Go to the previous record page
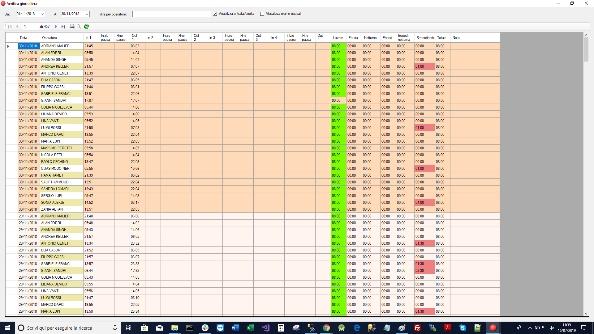 click(17, 27)
